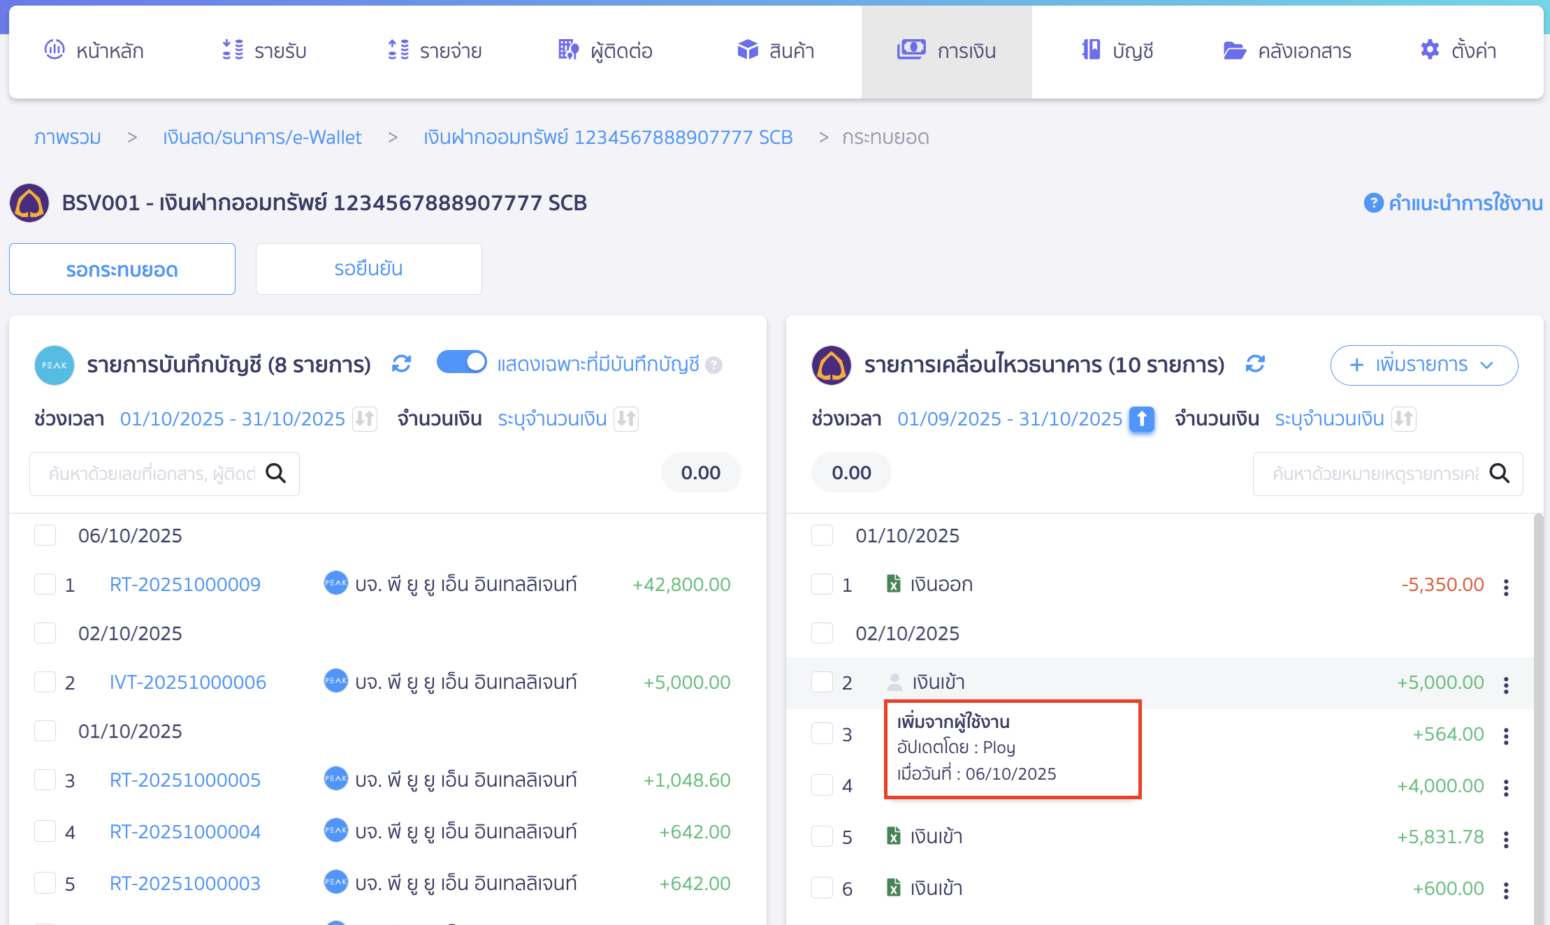Open three-dot menu for -5,350.00 transaction
1550x925 pixels.
coord(1506,587)
